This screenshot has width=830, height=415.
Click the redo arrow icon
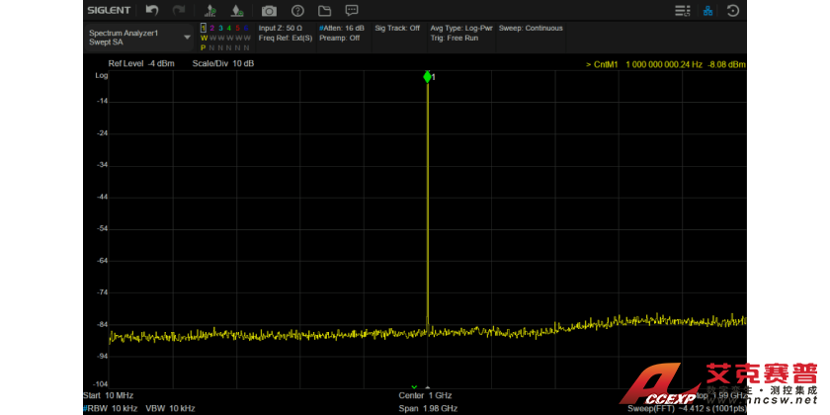tap(178, 10)
